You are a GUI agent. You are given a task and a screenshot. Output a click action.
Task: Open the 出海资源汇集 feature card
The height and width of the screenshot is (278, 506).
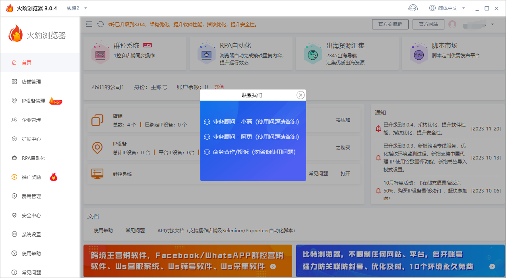347,53
